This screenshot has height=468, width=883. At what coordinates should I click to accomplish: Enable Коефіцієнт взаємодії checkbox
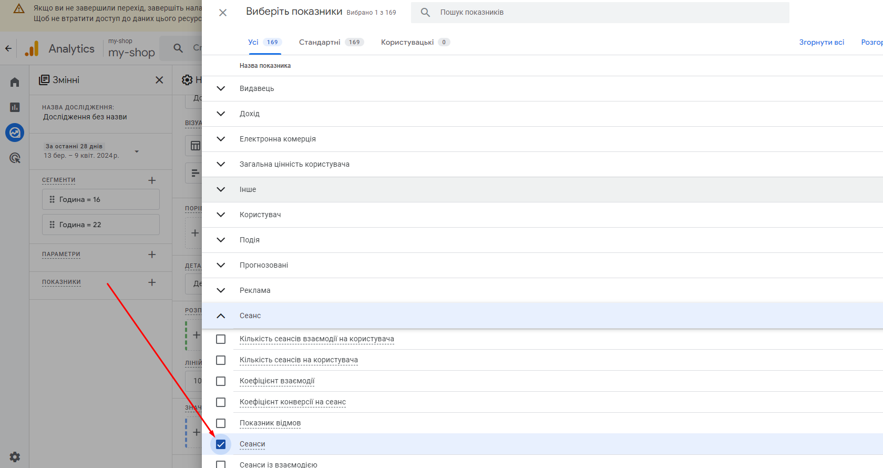tap(221, 381)
